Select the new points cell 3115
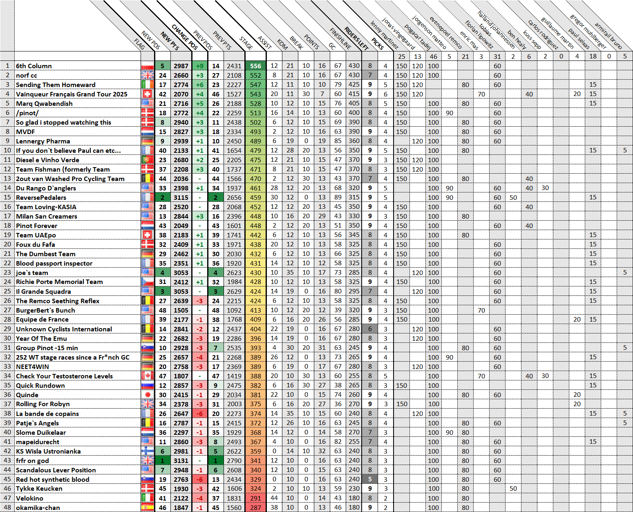The image size is (633, 512). coord(181,197)
